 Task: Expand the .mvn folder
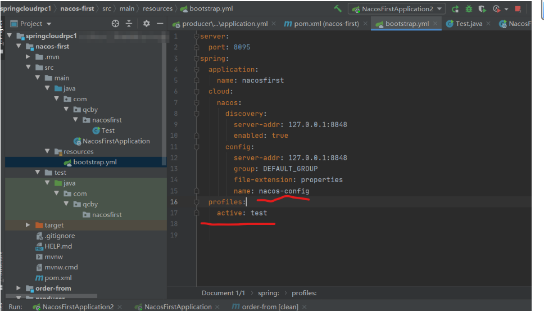pos(28,57)
